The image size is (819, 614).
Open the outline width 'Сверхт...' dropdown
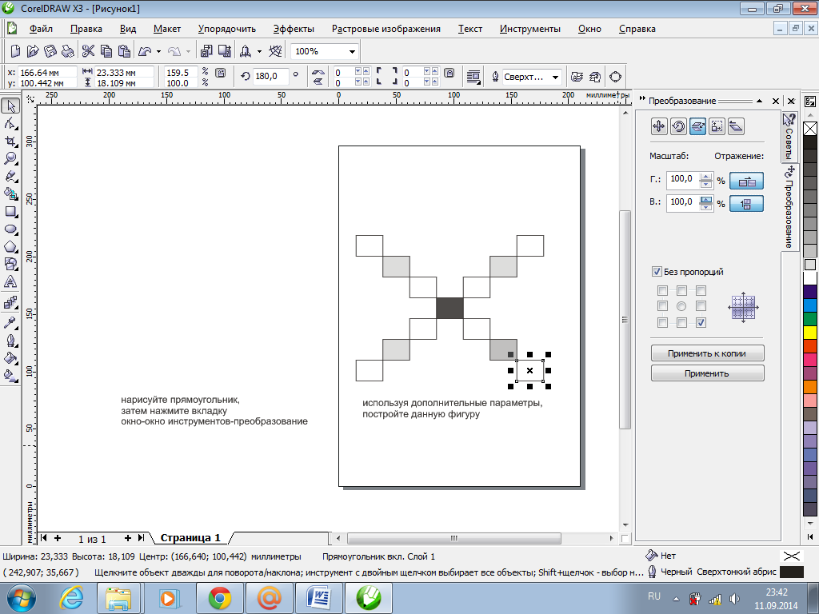coord(555,77)
